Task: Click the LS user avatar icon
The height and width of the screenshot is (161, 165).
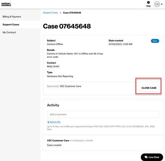Action: point(157,4)
